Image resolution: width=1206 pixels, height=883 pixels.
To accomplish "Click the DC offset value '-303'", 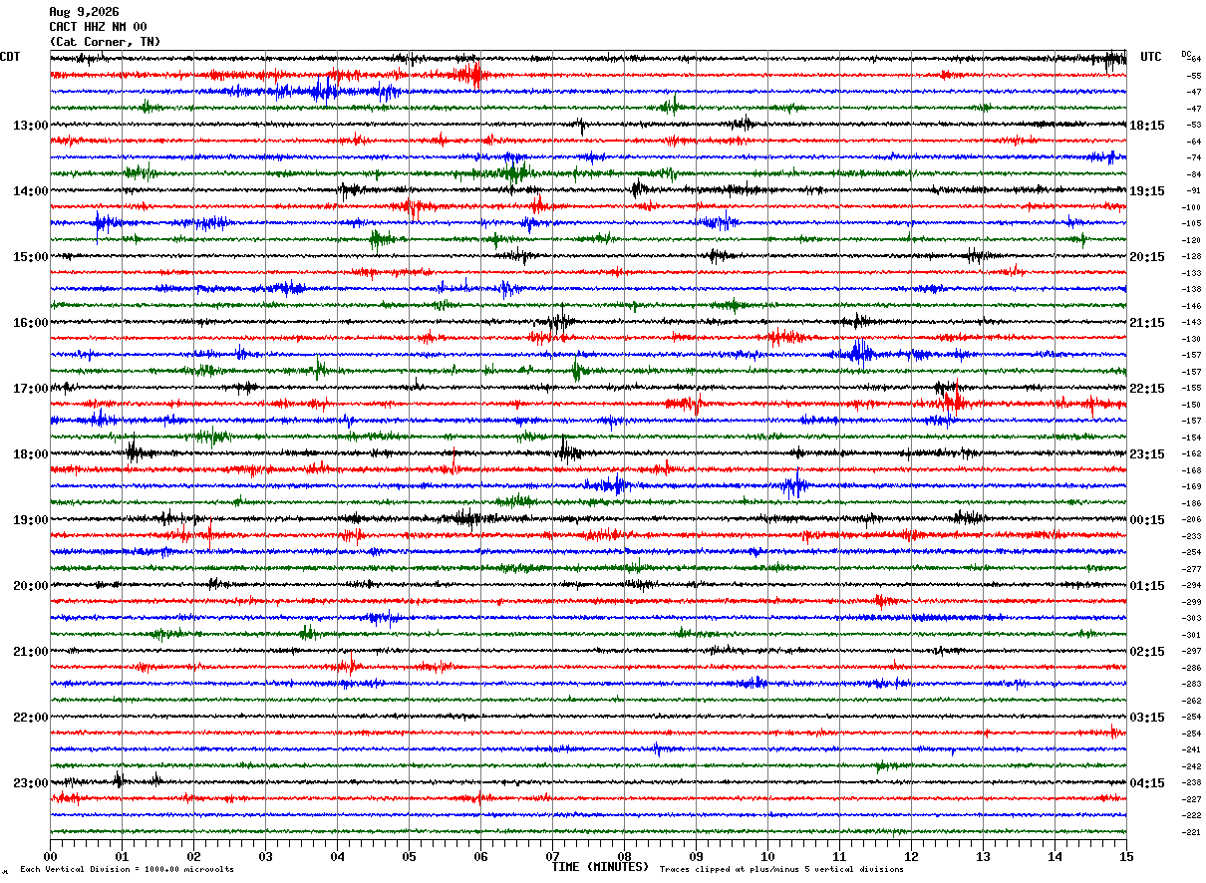I will [1192, 618].
